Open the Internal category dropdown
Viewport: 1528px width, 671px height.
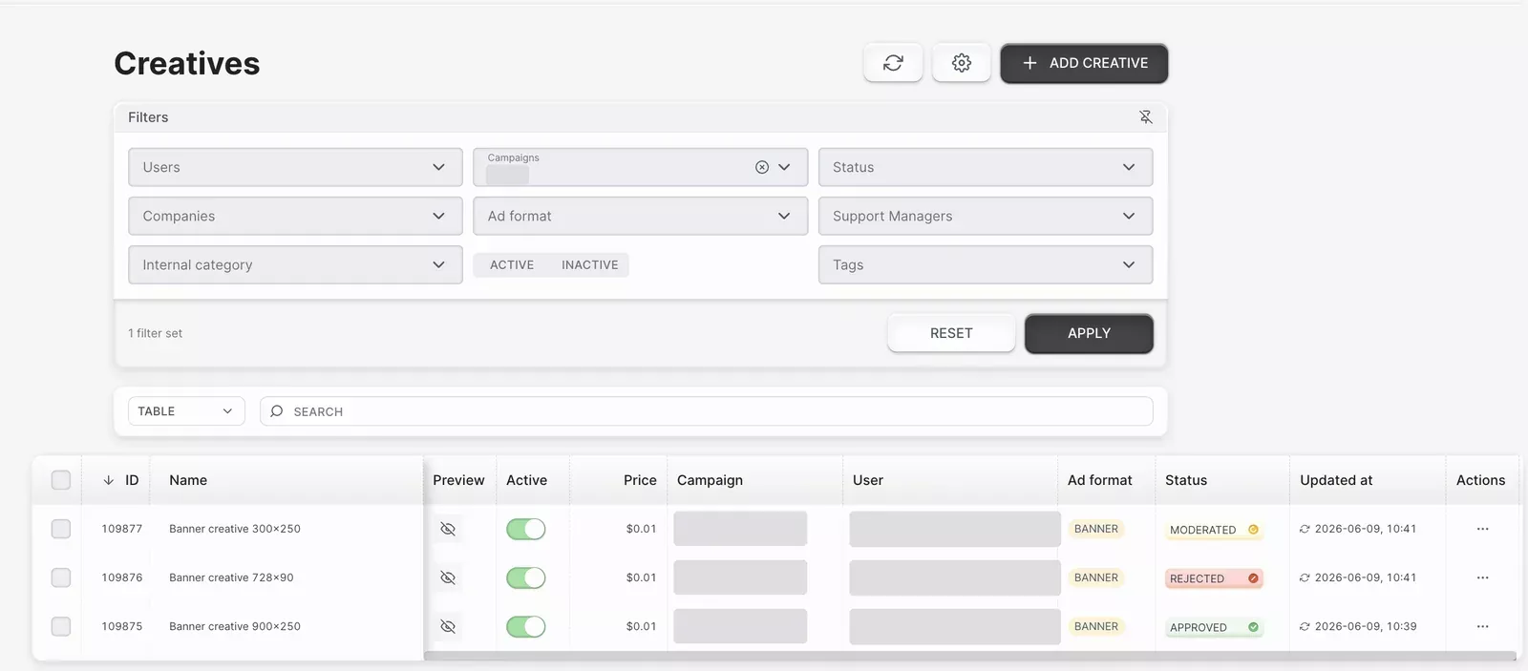click(295, 264)
